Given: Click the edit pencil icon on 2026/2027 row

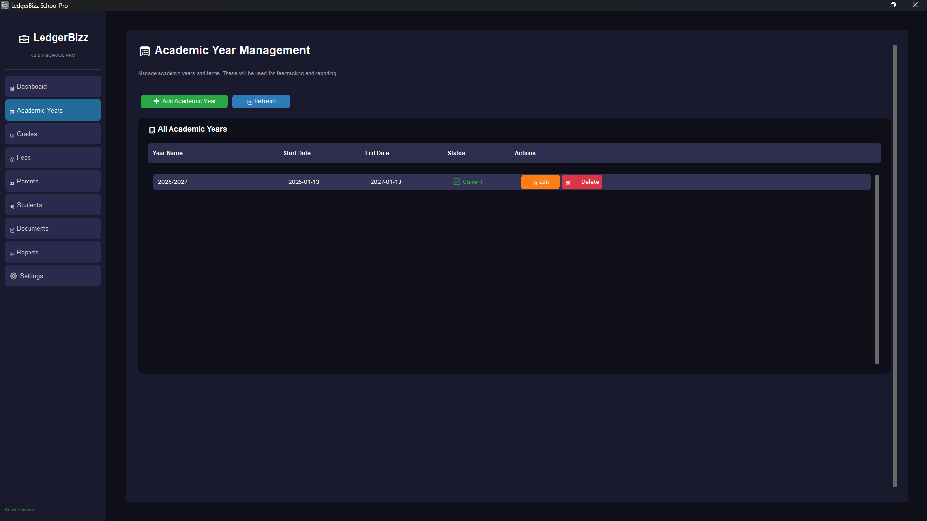Looking at the screenshot, I should [x=535, y=183].
